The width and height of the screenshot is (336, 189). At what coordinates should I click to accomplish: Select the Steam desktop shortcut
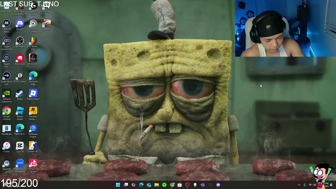[20, 95]
